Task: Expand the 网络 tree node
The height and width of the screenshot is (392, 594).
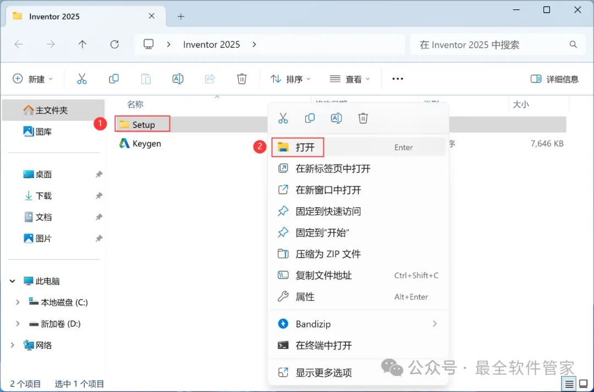Action: (x=12, y=345)
